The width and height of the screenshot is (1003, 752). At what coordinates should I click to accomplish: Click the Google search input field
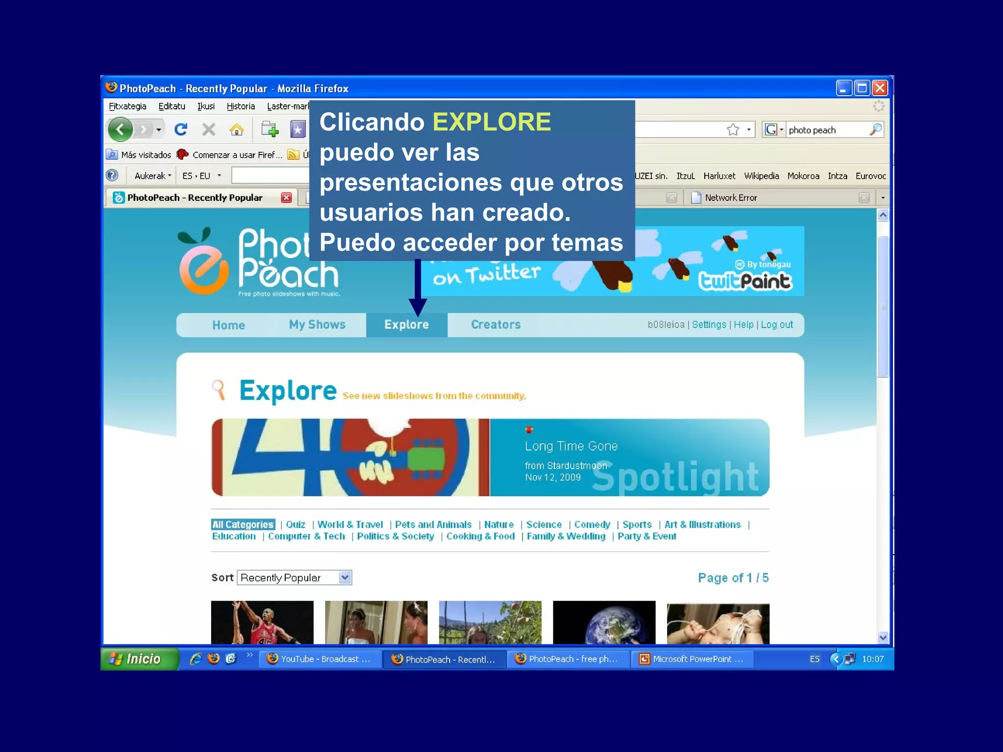point(827,130)
